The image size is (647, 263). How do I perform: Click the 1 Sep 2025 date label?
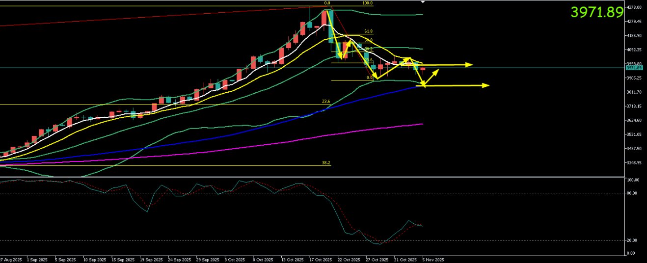(37, 259)
